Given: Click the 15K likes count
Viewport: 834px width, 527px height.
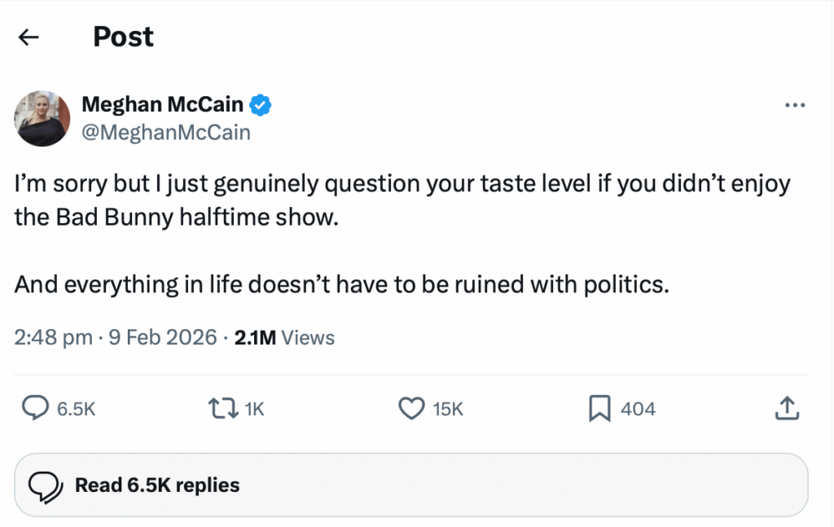Looking at the screenshot, I should tap(448, 409).
